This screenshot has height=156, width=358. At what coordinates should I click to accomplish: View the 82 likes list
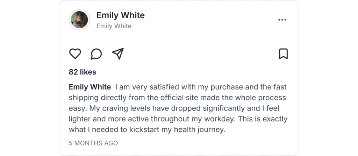coord(83,72)
